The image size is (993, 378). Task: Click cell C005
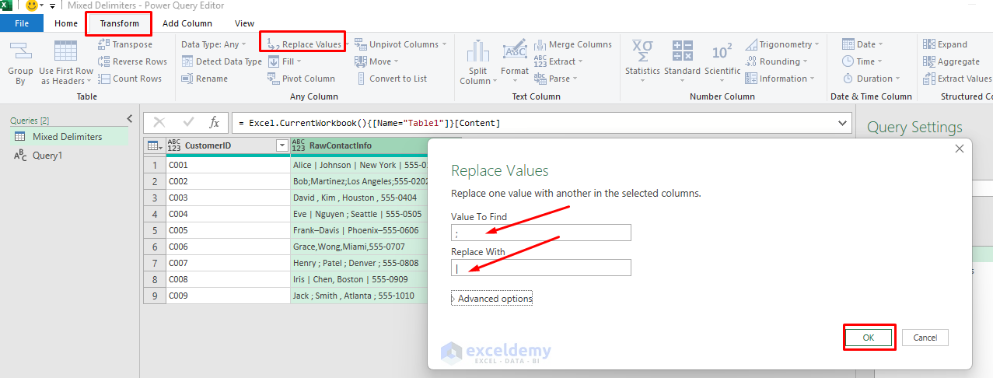pyautogui.click(x=227, y=230)
